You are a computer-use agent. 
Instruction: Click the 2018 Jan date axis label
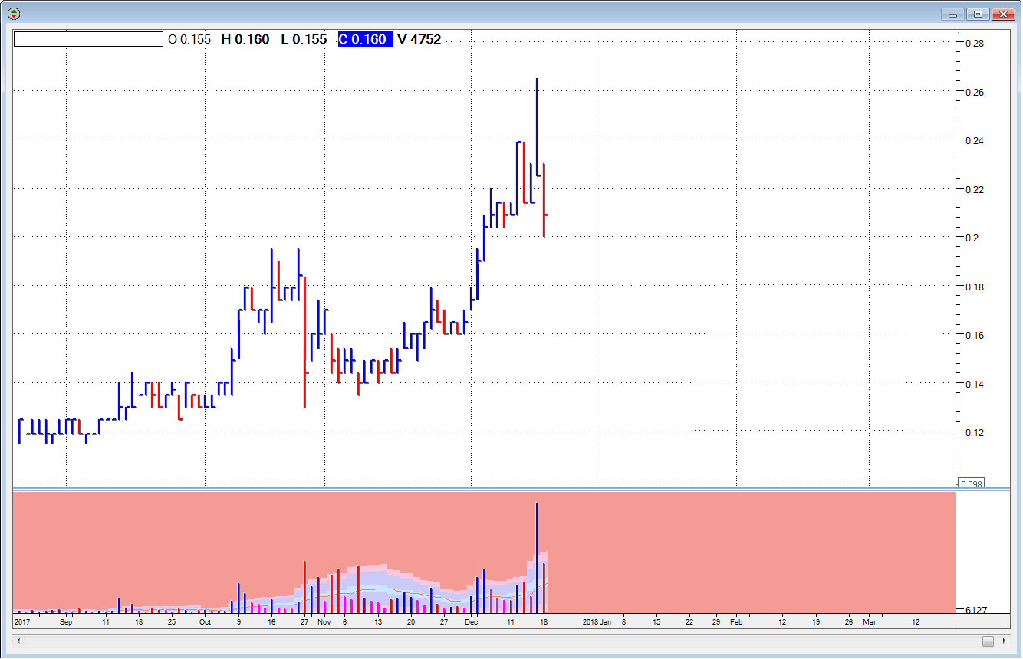pyautogui.click(x=597, y=623)
